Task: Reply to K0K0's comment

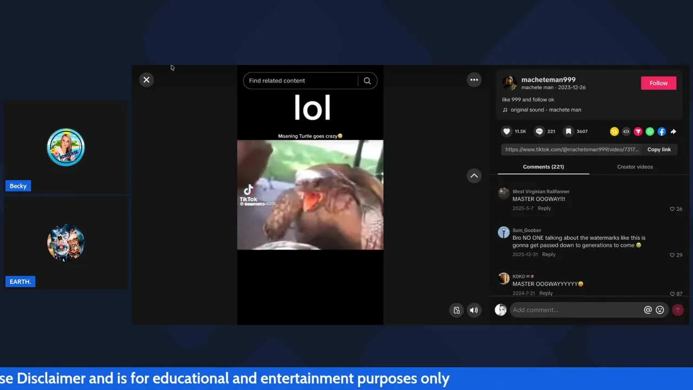Action: click(546, 293)
